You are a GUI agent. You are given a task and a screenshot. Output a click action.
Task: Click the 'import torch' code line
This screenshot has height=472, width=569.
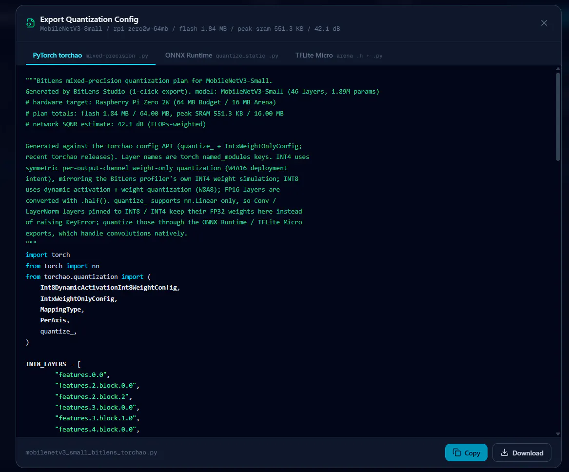[x=48, y=255]
